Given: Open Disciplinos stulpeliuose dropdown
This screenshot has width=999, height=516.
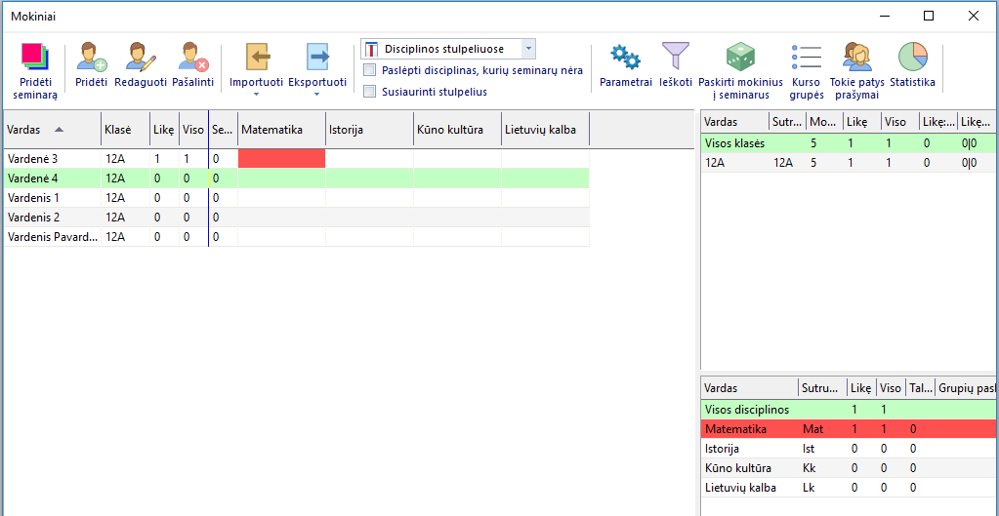Looking at the screenshot, I should pos(527,48).
